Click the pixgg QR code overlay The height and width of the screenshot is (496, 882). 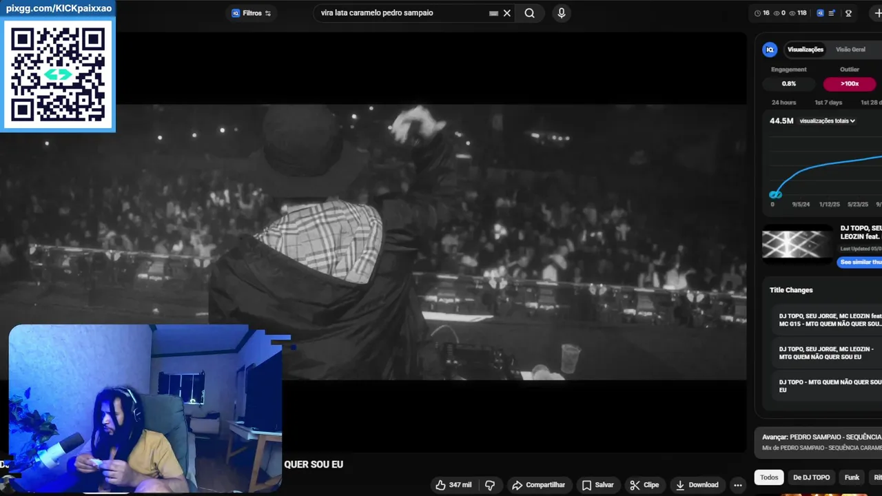(58, 74)
